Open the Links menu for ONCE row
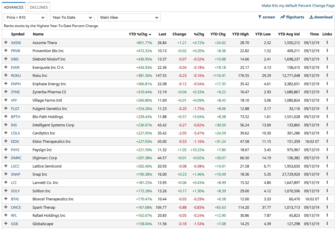The width and height of the screenshot is (336, 230). [x=327, y=207]
